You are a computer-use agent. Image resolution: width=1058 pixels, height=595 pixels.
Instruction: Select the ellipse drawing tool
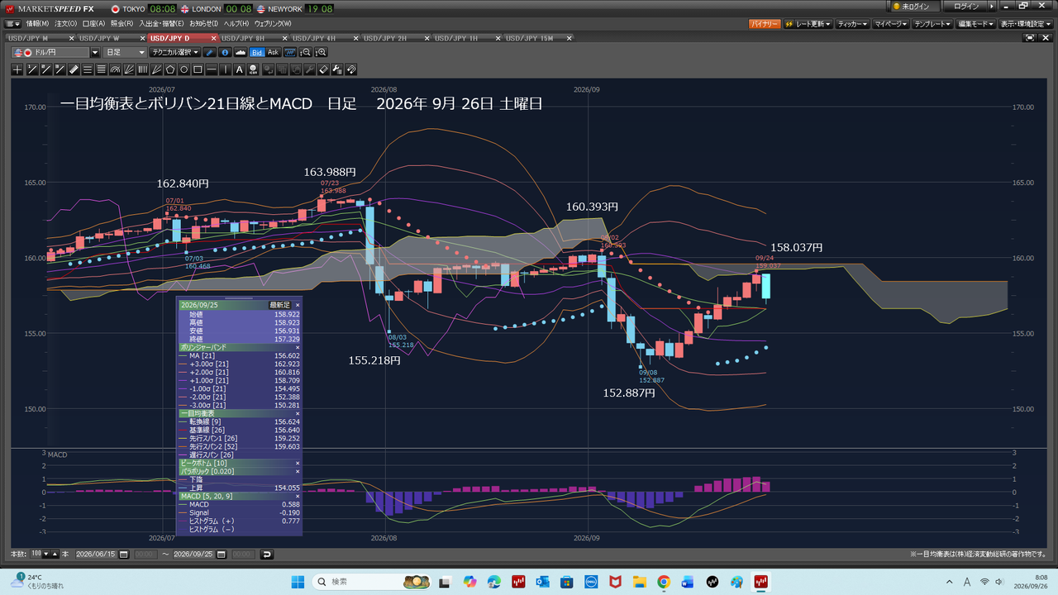183,69
